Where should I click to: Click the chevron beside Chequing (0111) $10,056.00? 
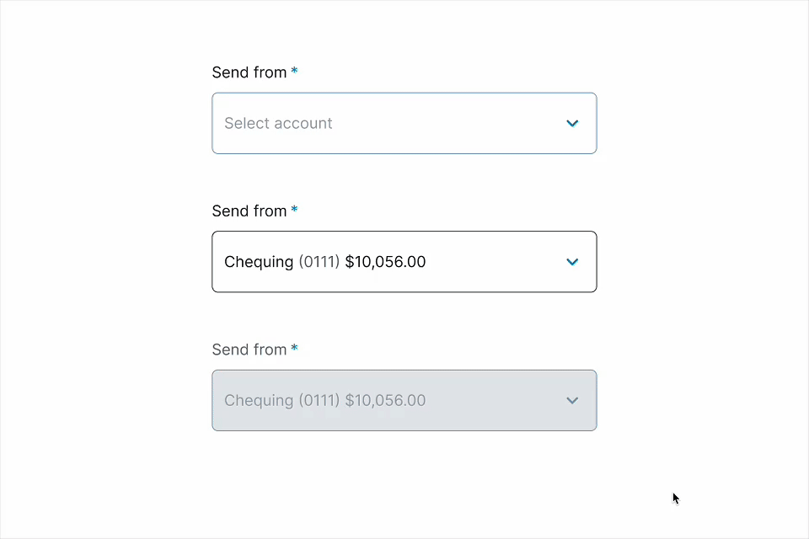pos(572,262)
